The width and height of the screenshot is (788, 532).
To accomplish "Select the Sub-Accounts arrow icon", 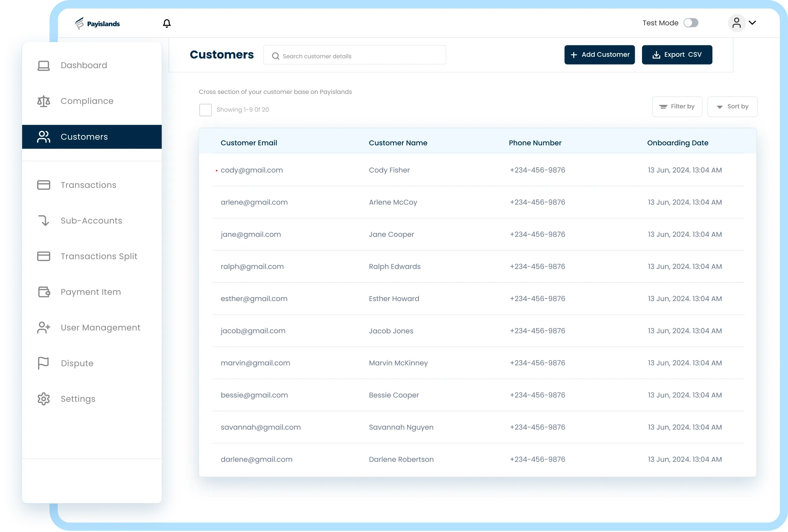I will 43,220.
